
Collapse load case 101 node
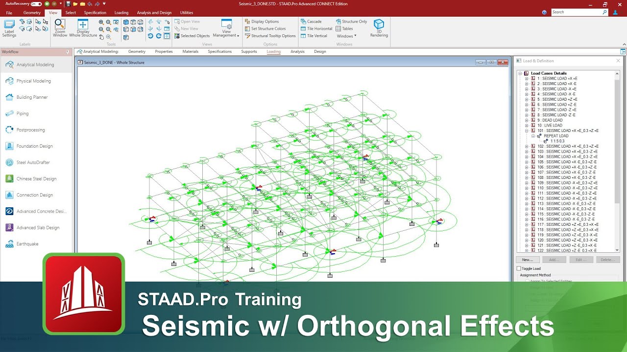point(527,131)
